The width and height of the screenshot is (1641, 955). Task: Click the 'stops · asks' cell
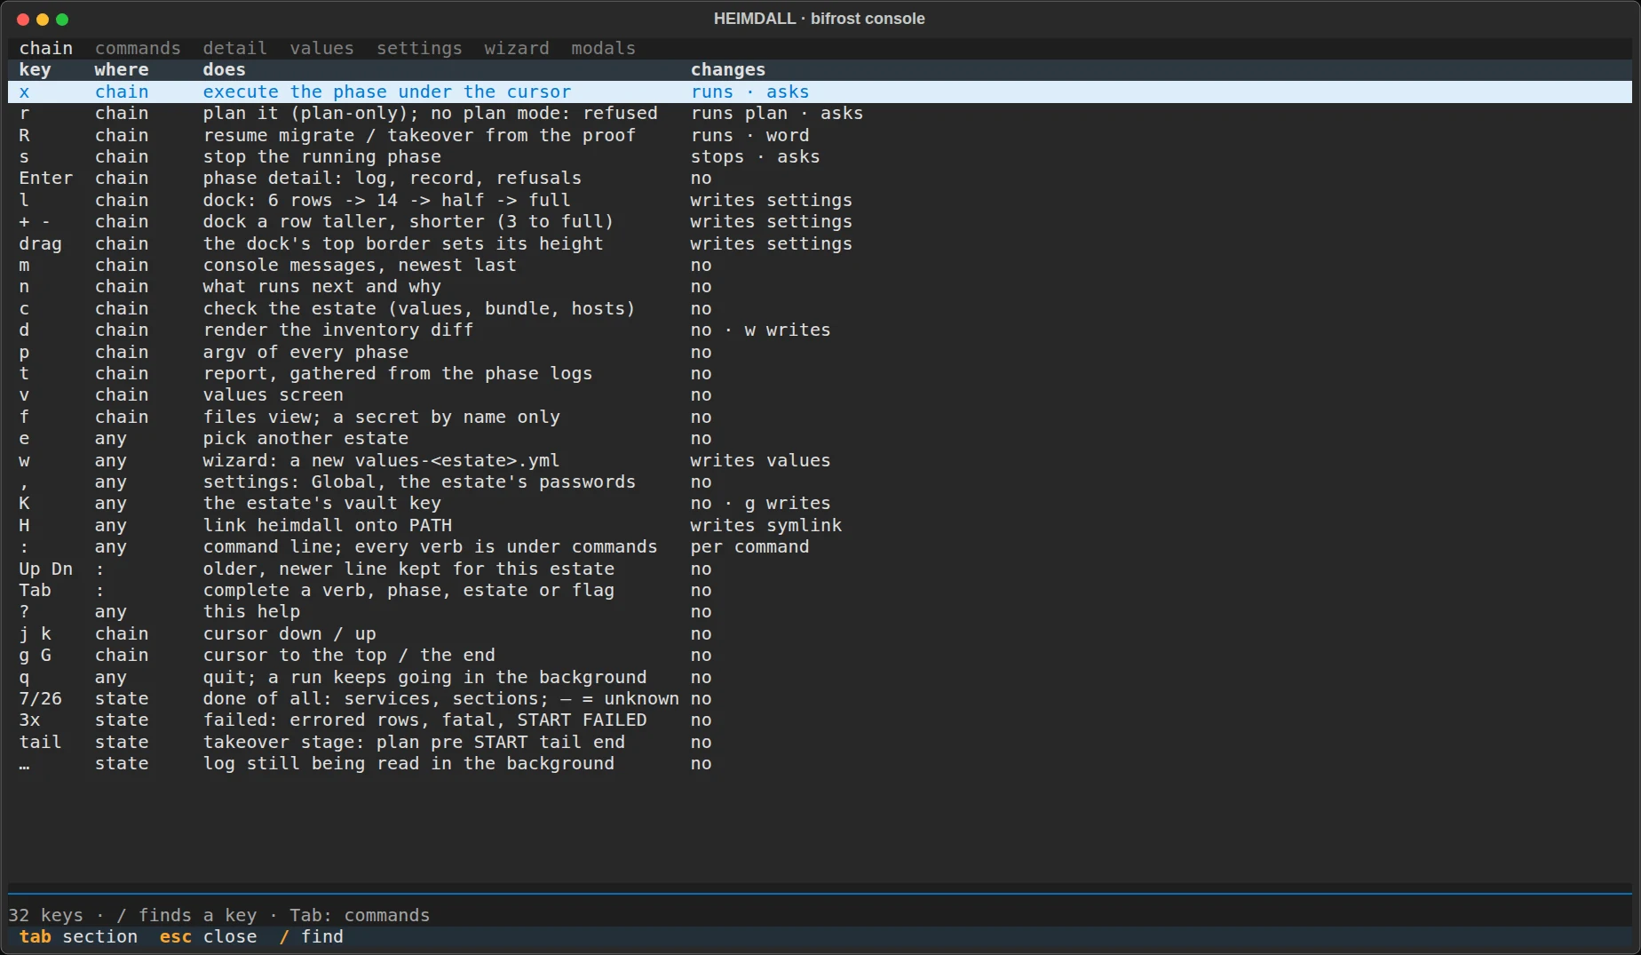[756, 156]
